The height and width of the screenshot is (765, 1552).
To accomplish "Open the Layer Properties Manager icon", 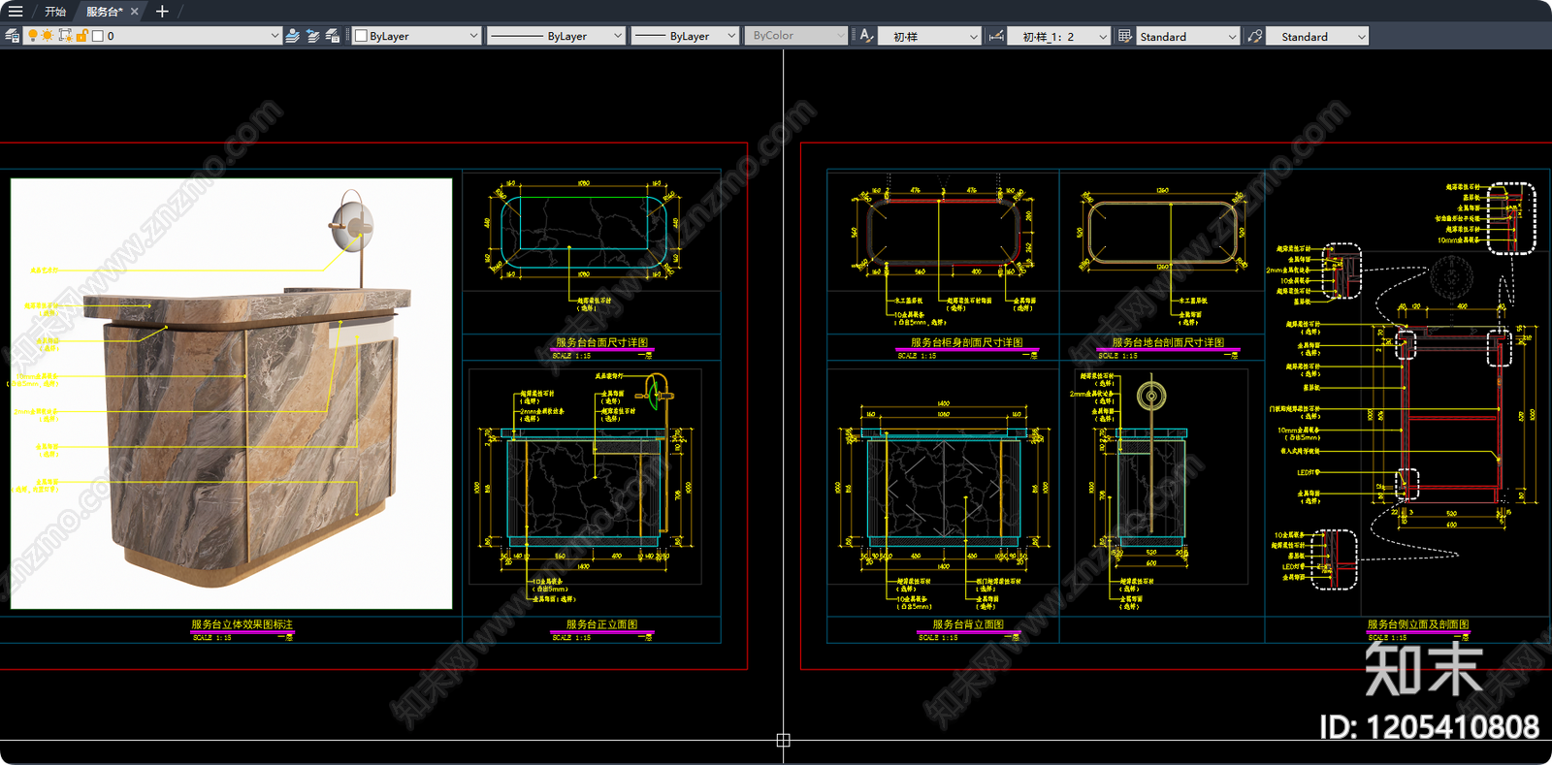I will tap(13, 36).
